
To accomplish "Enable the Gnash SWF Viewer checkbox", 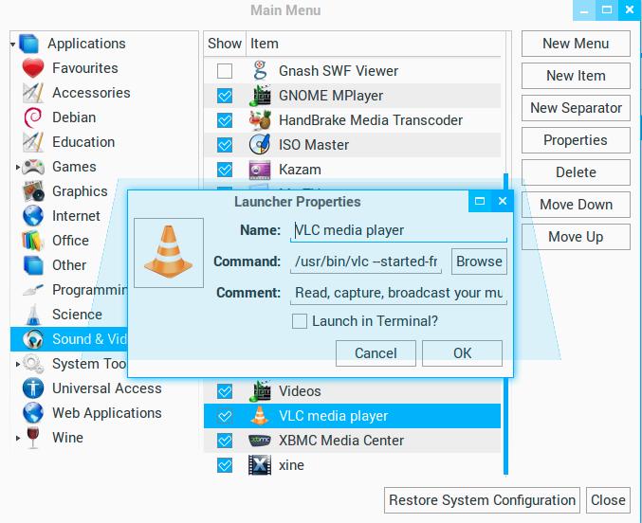I will pos(225,71).
